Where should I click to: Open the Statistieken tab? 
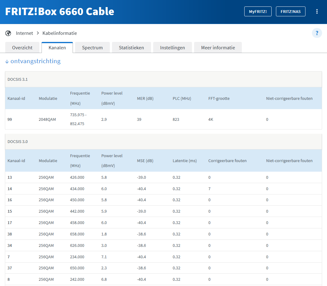pyautogui.click(x=131, y=48)
